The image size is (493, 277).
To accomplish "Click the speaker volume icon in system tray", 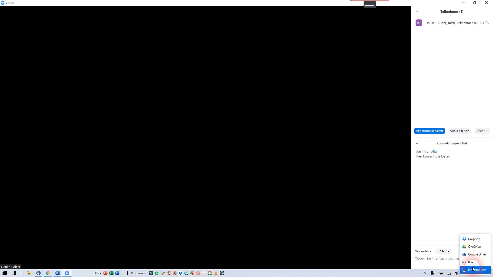I will click(456, 273).
